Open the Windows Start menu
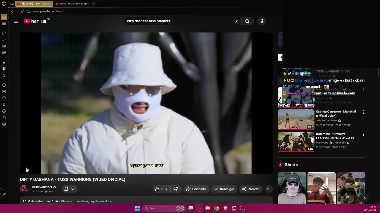Image resolution: width=380 pixels, height=213 pixels. click(x=137, y=208)
